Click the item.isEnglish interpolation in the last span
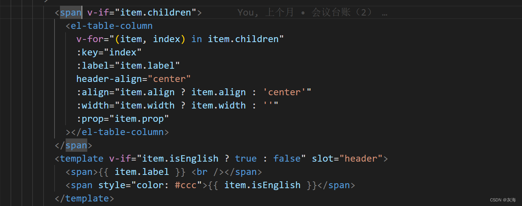Viewport: 522px width, 206px height. point(262,185)
